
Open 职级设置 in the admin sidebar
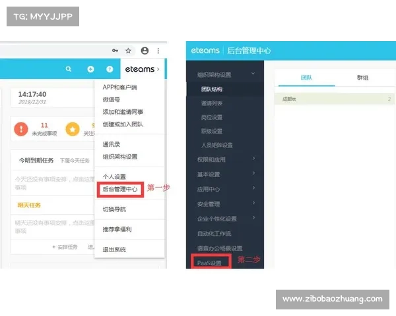pos(212,131)
